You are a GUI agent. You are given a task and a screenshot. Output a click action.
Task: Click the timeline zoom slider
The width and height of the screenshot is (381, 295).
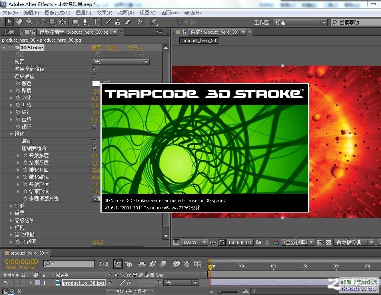click(228, 291)
